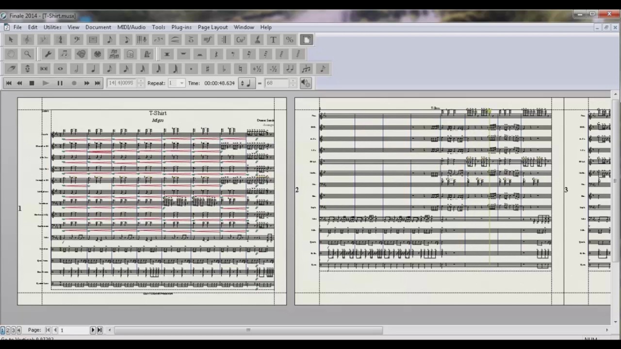Select the Chord (CM7) tool

click(x=241, y=40)
